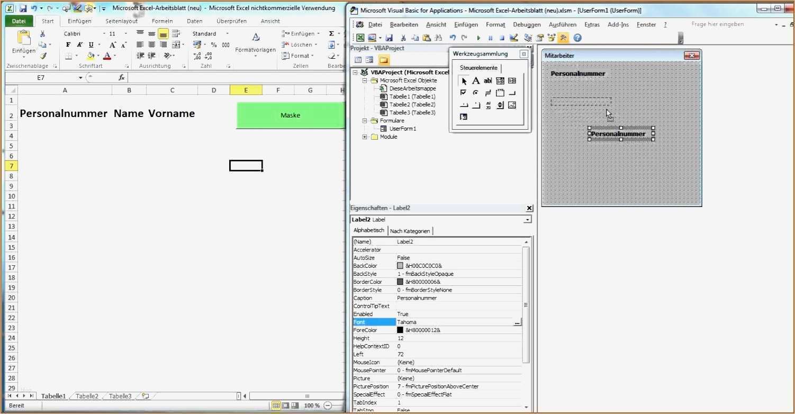Image resolution: width=795 pixels, height=414 pixels.
Task: Click the green run macro icon
Action: [x=478, y=38]
